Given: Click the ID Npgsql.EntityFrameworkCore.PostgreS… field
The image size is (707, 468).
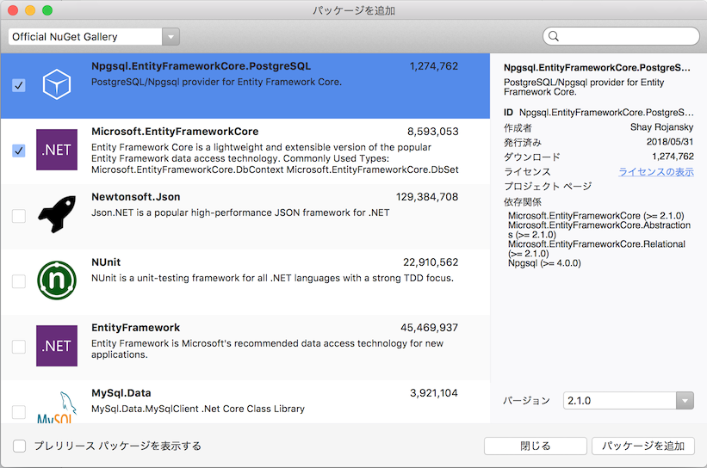Looking at the screenshot, I should point(598,112).
